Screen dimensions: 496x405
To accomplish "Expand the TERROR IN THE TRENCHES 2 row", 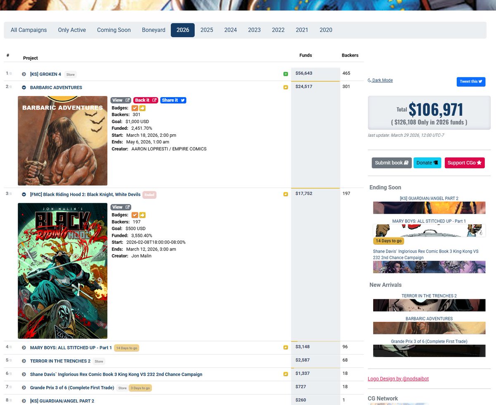I will (x=24, y=361).
